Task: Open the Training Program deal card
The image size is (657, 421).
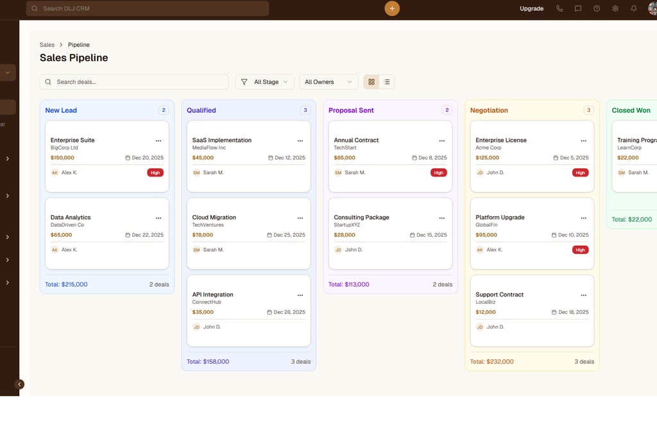Action: tap(635, 156)
